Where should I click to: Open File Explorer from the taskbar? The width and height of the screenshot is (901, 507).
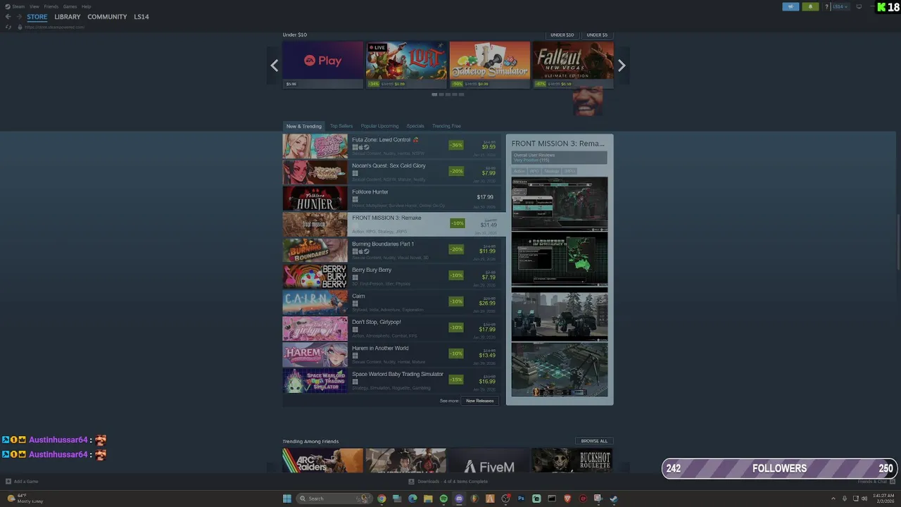[x=428, y=499]
